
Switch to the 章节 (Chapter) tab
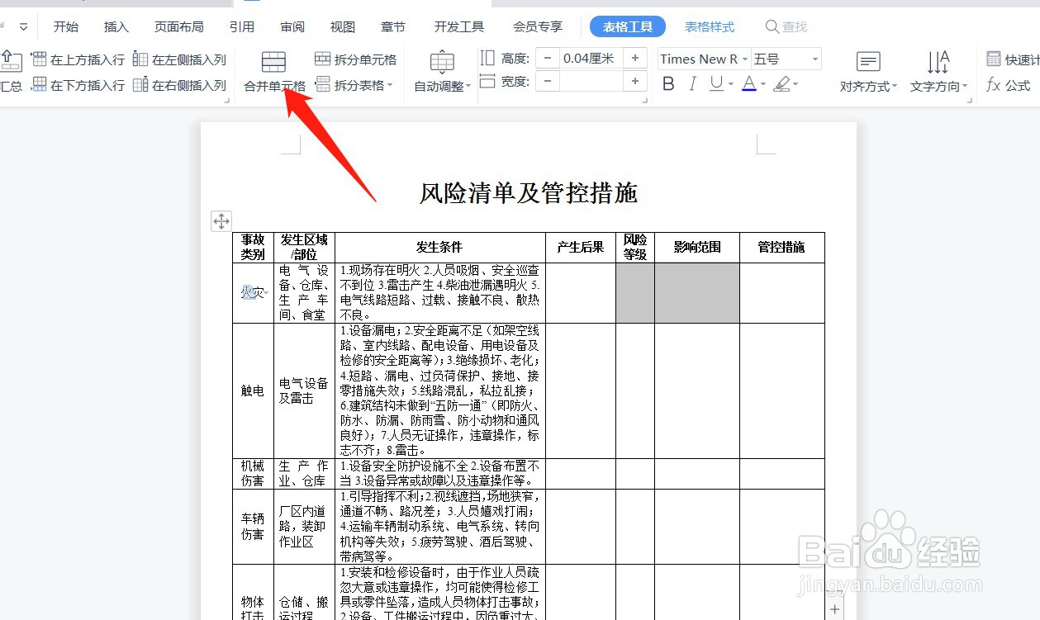click(393, 26)
